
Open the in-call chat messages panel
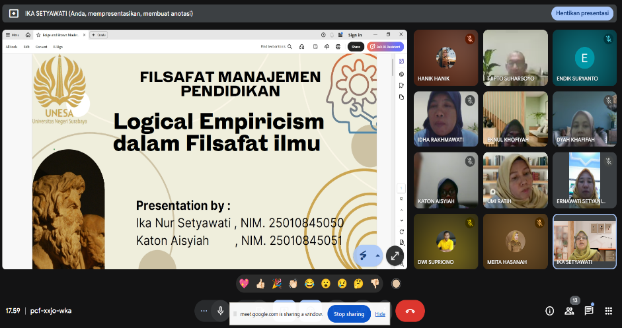click(x=589, y=311)
